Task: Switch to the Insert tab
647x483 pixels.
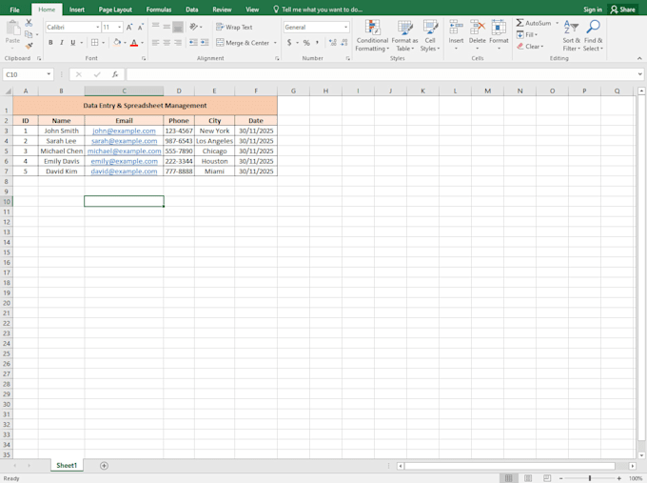Action: pos(77,10)
